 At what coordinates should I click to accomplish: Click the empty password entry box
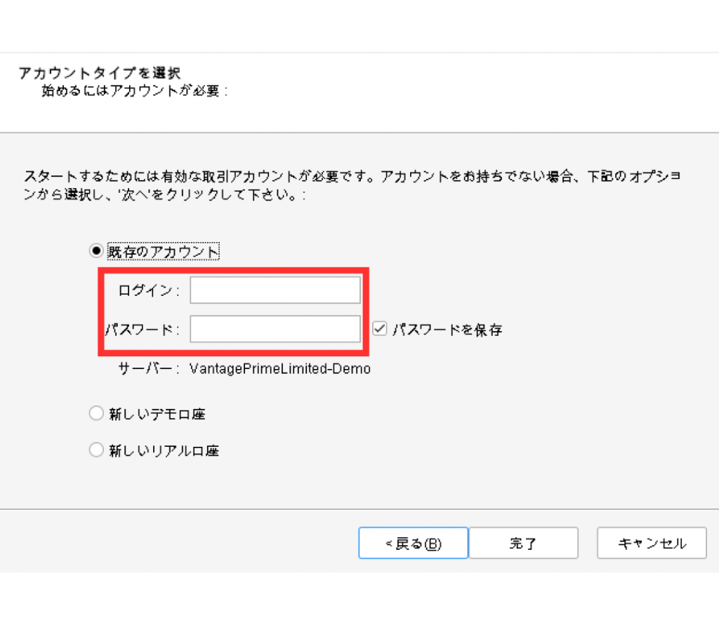pos(275,328)
